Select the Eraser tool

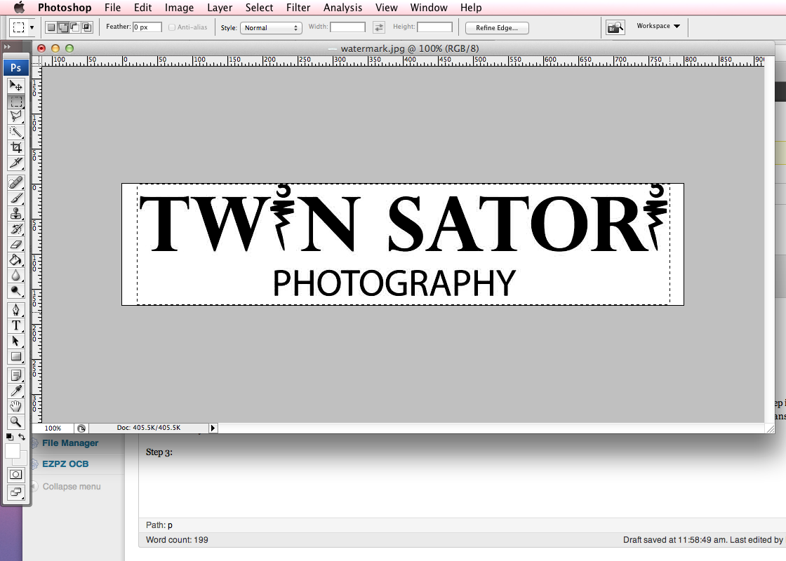point(16,245)
